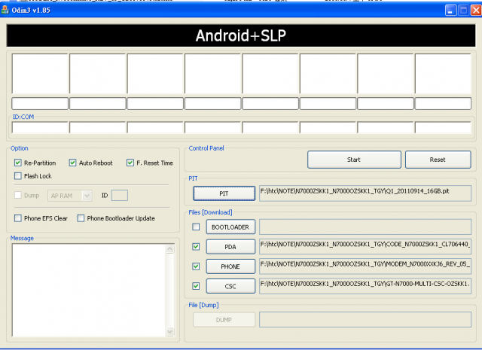Screen dimensions: 482x350
Task: Click the ID input field
Action: click(x=120, y=196)
